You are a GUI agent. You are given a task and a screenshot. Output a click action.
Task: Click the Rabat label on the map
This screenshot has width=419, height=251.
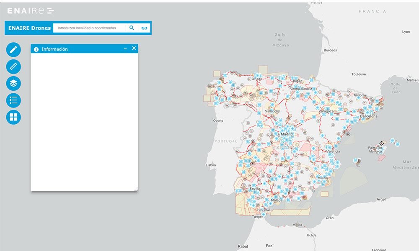pos(243,246)
